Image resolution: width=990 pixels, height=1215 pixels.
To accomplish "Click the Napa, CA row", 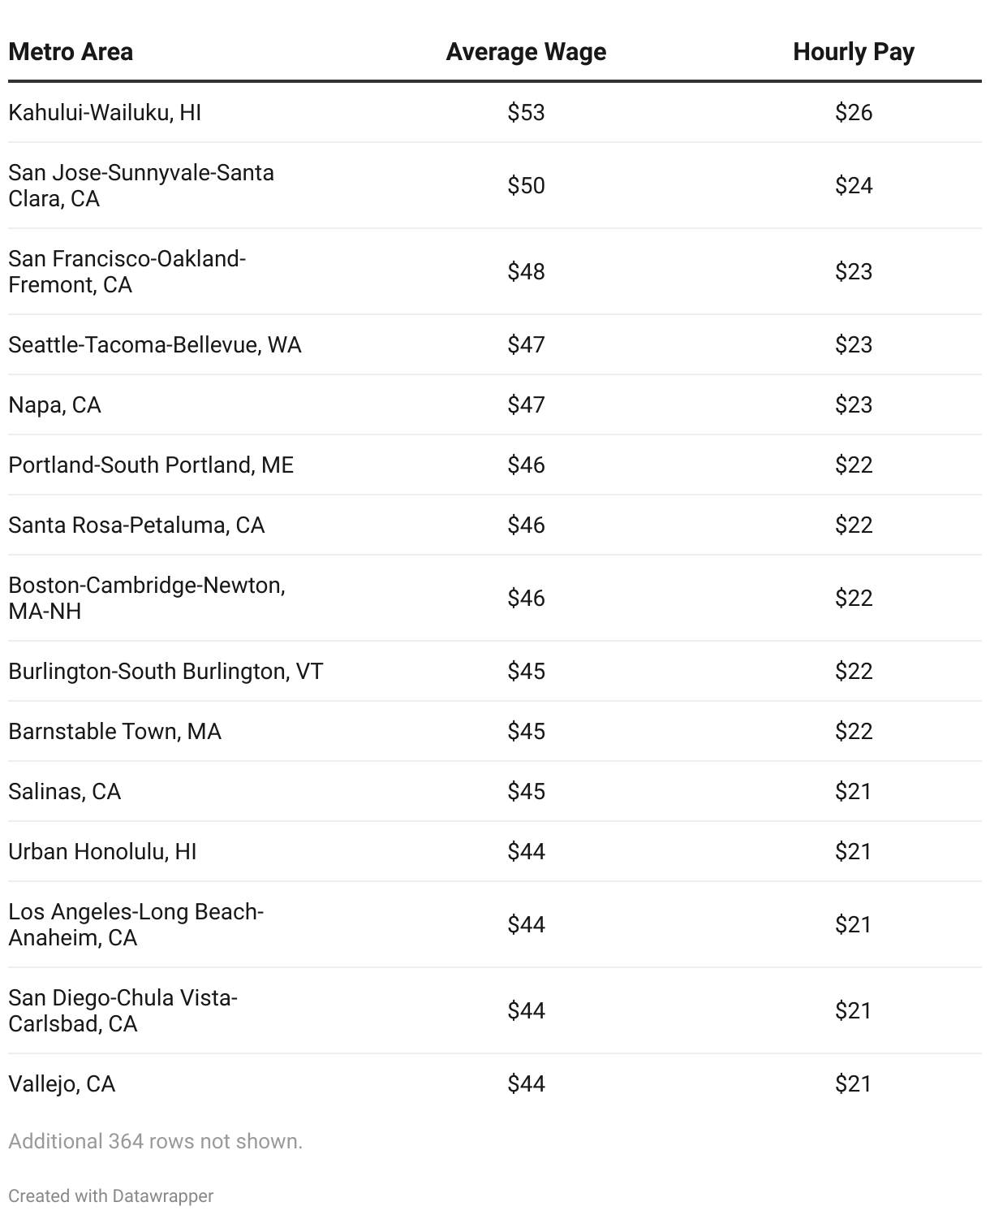I will (x=54, y=404).
